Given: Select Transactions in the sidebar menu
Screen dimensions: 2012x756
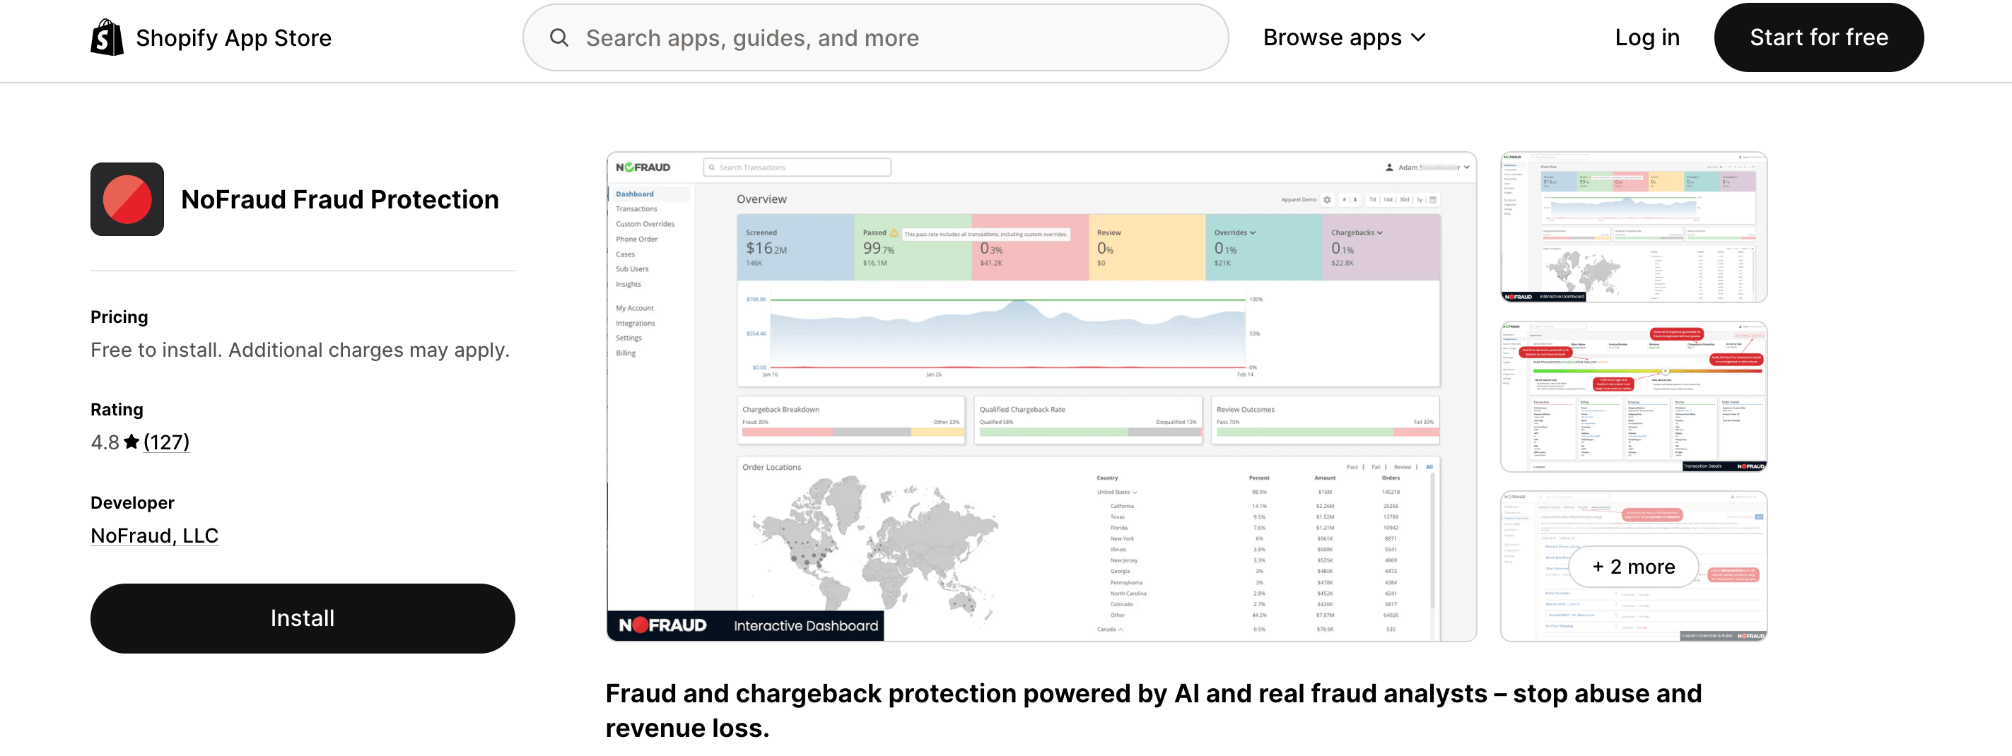Looking at the screenshot, I should click(x=636, y=208).
